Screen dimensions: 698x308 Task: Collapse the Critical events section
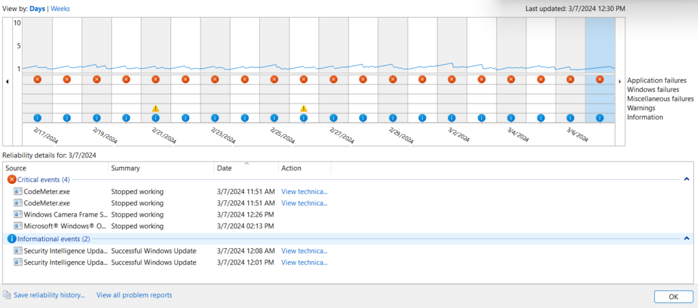[686, 179]
